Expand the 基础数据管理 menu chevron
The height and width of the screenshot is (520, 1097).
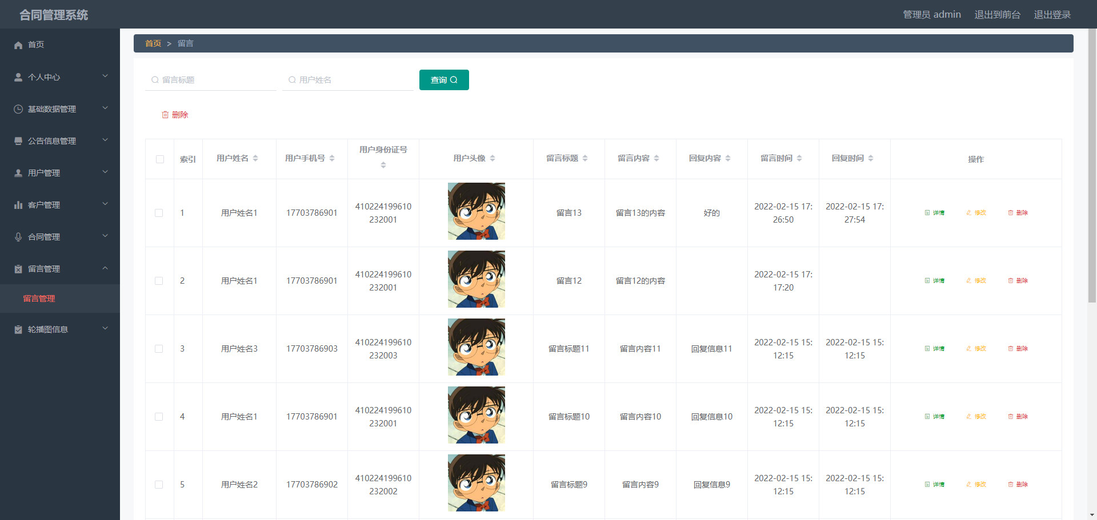[x=105, y=108]
